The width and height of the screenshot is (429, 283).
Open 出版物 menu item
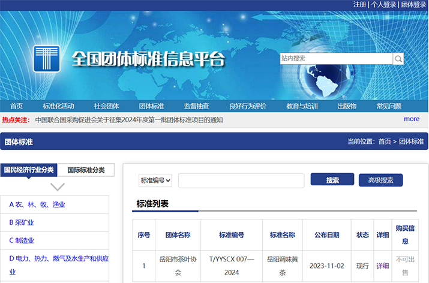click(347, 106)
